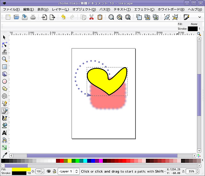The width and height of the screenshot is (205, 176).
Task: Toggle layer visibility eye icon
Action: pos(49,172)
